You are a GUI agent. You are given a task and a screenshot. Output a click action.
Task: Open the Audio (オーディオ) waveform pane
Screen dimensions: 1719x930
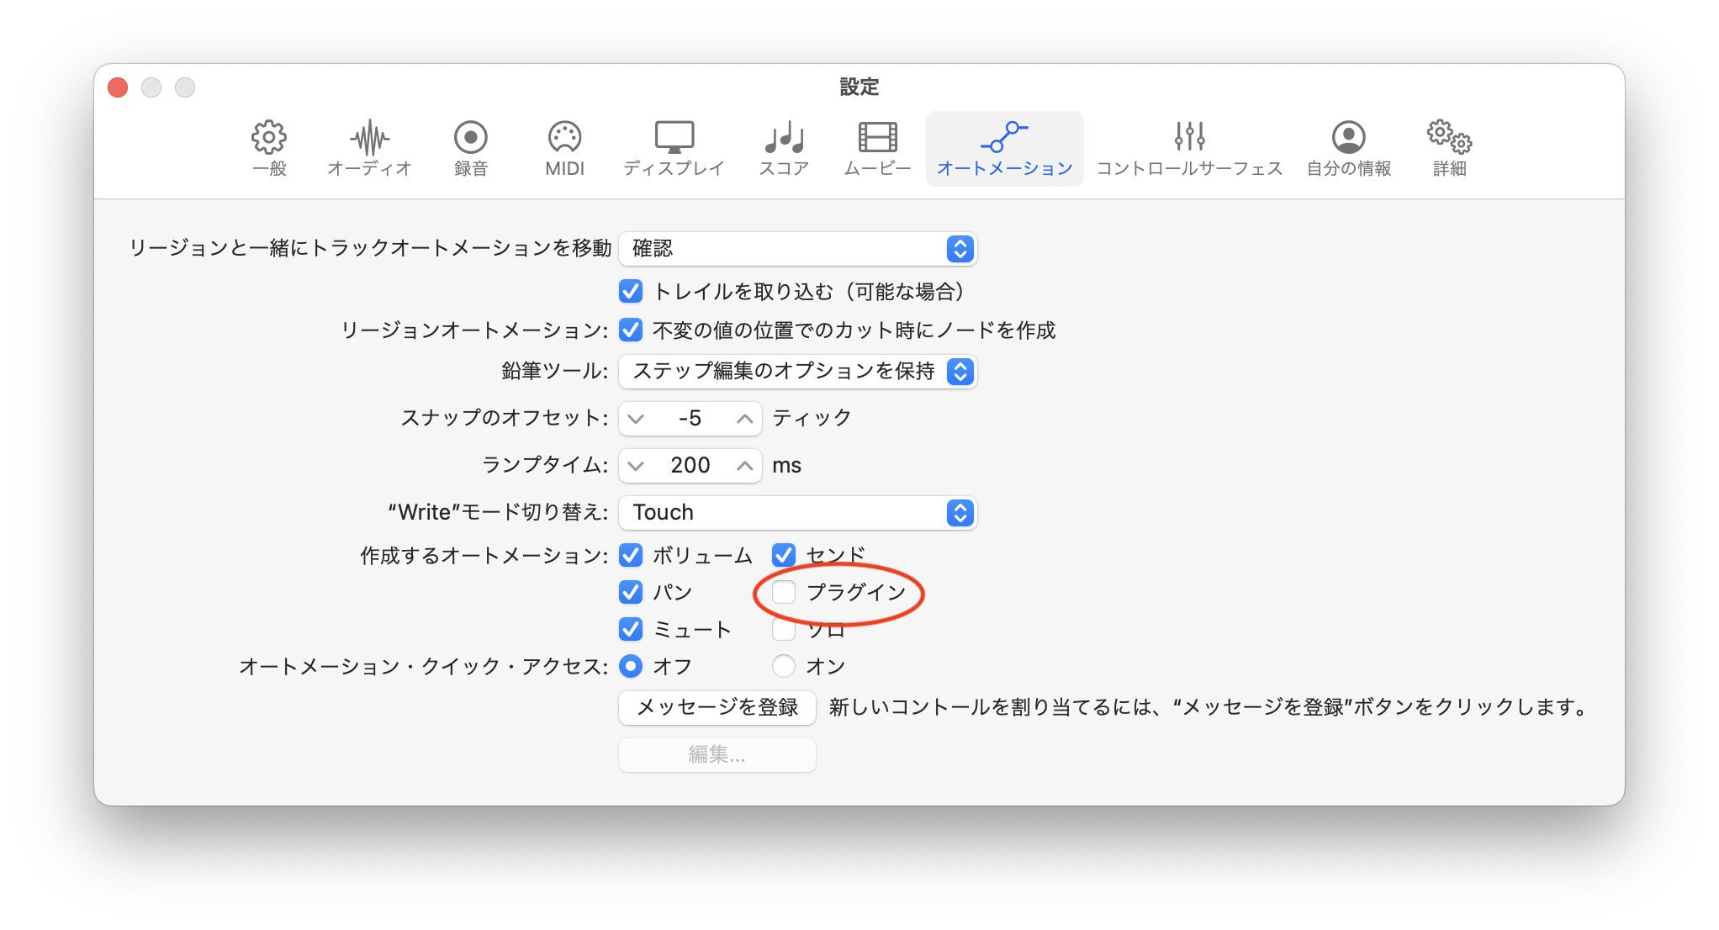[x=369, y=148]
